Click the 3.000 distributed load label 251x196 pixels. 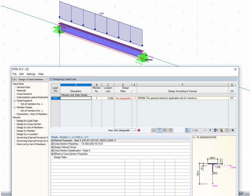pyautogui.click(x=101, y=14)
